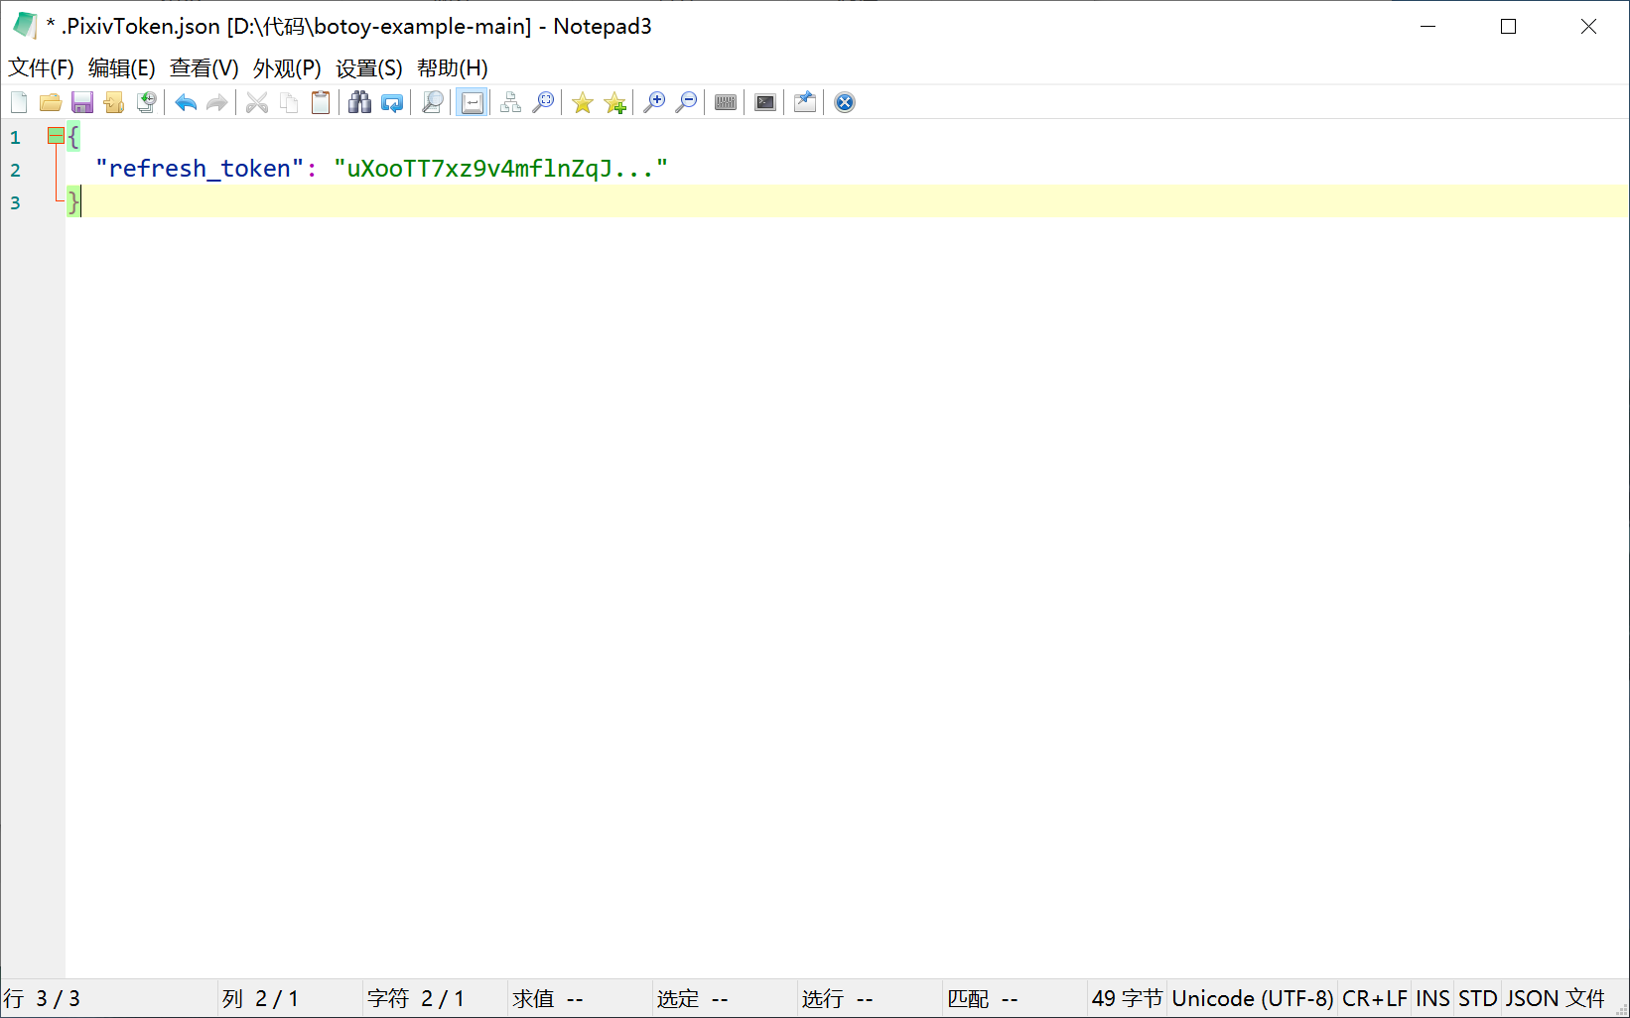Image resolution: width=1630 pixels, height=1018 pixels.
Task: Click the Save Copy toolbar icon
Action: 146,102
